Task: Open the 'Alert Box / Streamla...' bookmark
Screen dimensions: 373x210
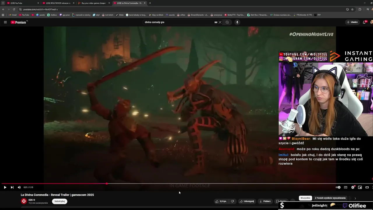Action: [x=257, y=15]
